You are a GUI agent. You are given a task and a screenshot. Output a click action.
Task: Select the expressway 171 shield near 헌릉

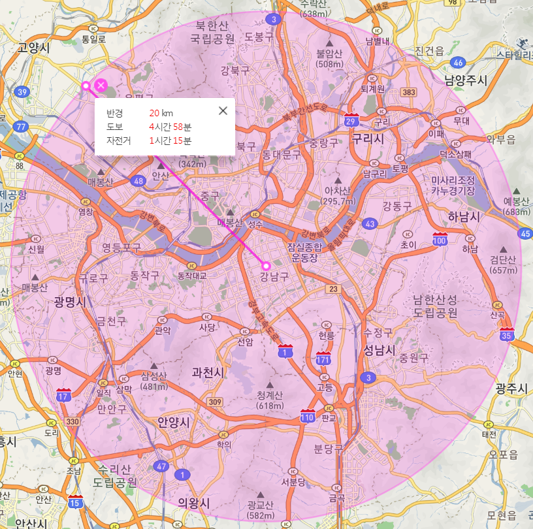point(324,359)
